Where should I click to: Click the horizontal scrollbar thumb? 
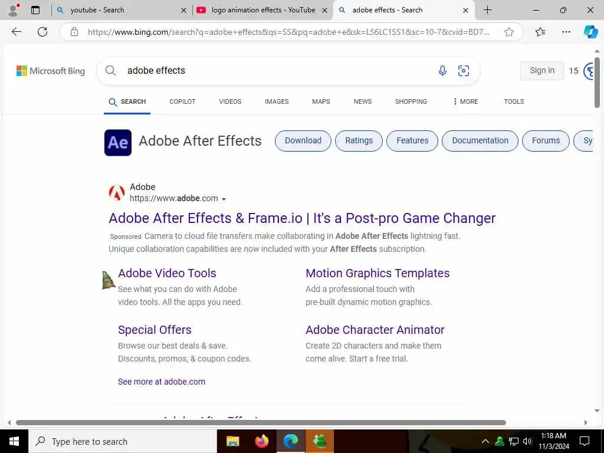(x=261, y=422)
